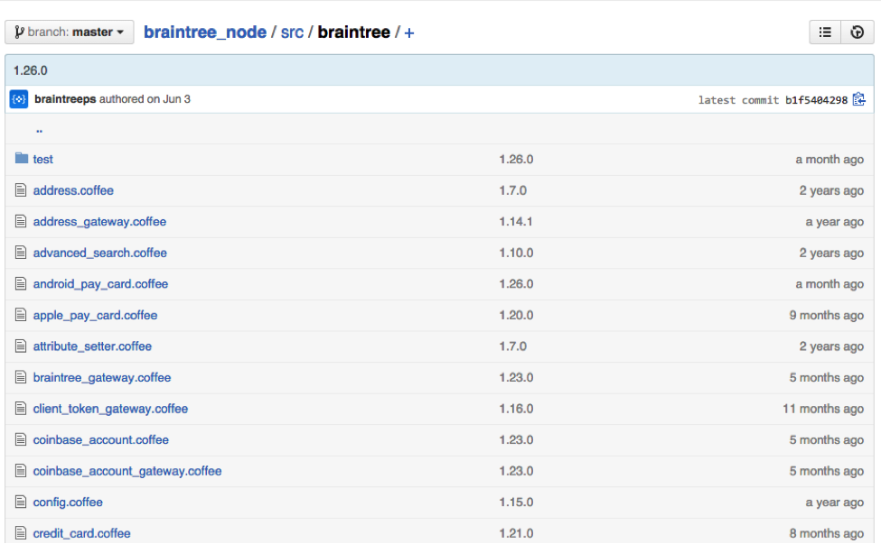Open the commit history clock icon

point(858,32)
